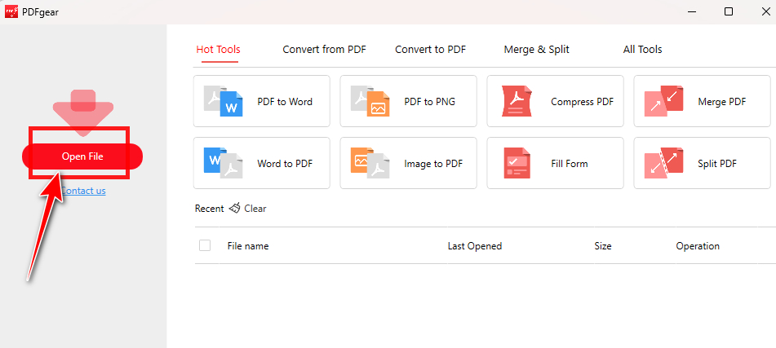This screenshot has height=348, width=776.
Task: Open the Compress PDF tool
Action: 555,101
